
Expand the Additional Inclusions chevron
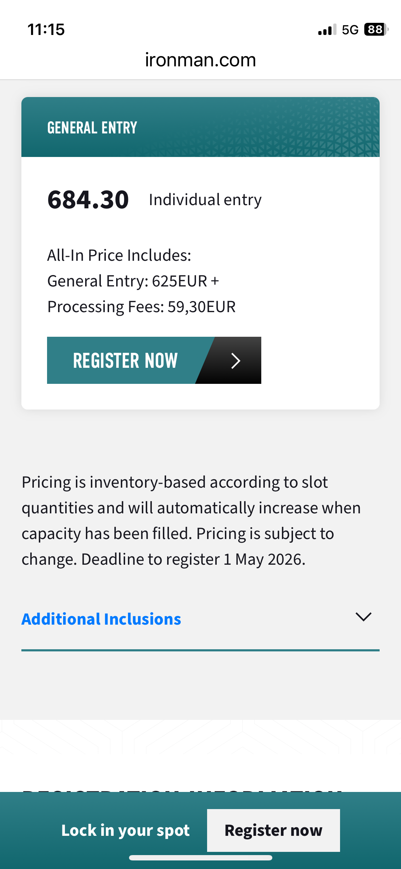click(x=363, y=617)
